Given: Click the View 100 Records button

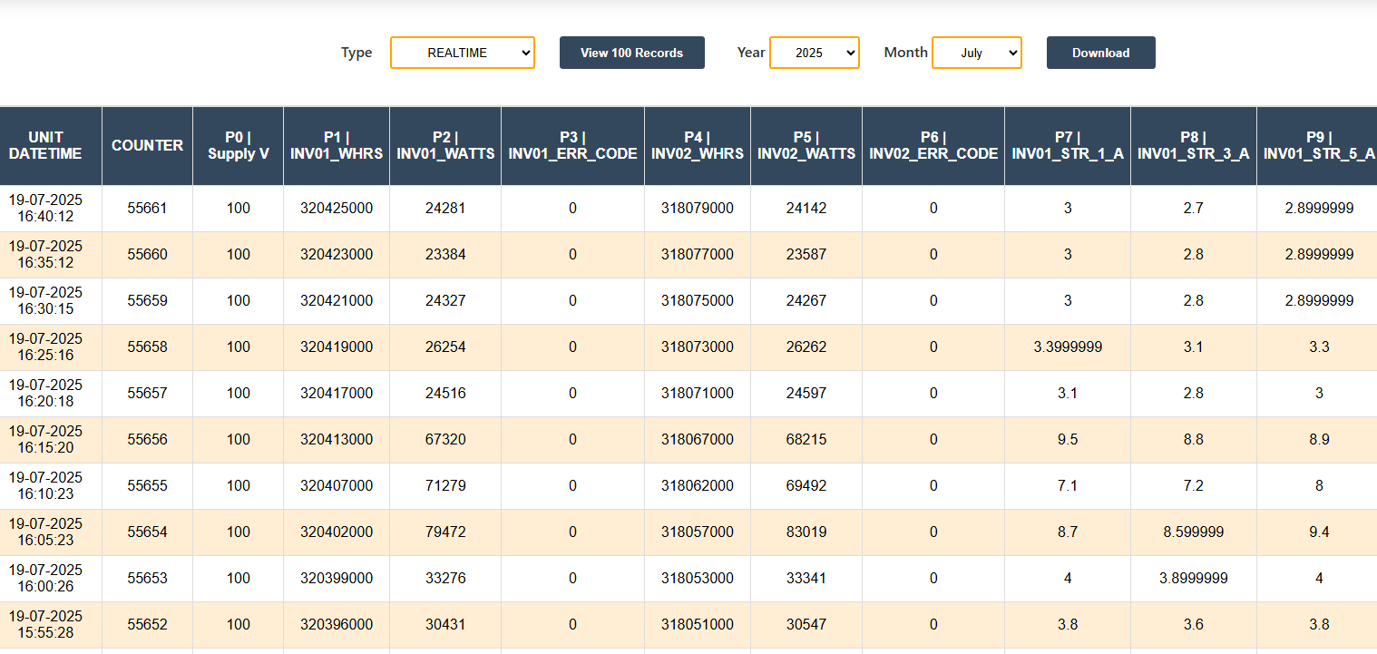Looking at the screenshot, I should 632,53.
